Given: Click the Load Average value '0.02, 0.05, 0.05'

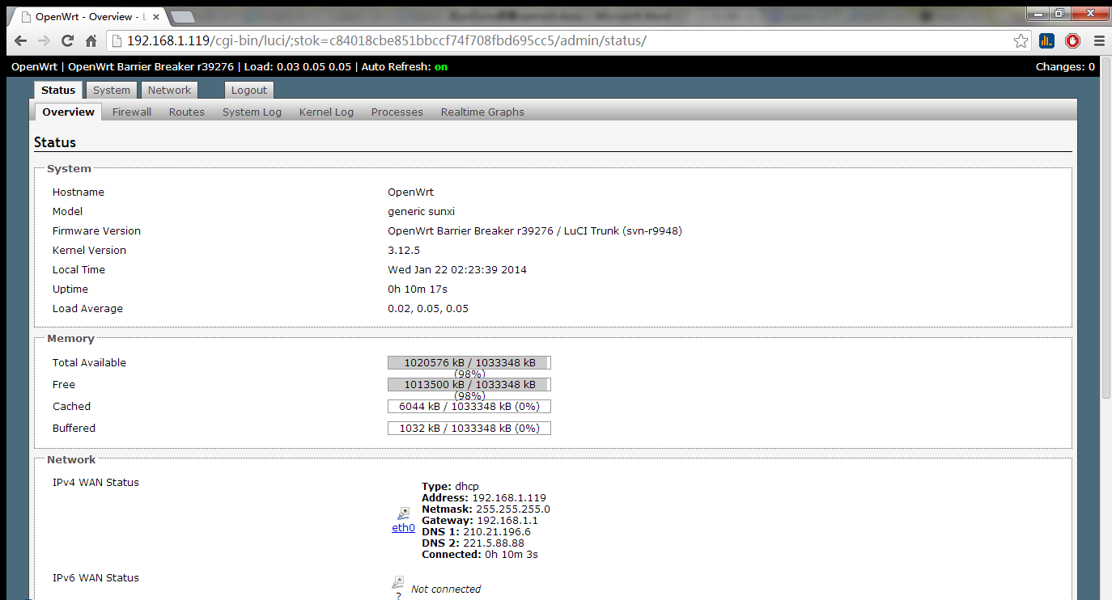Looking at the screenshot, I should pos(428,309).
